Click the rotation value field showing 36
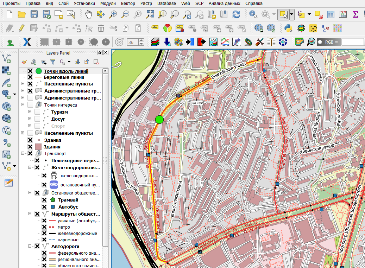Viewport: 365px width, 268px height. [x=133, y=42]
